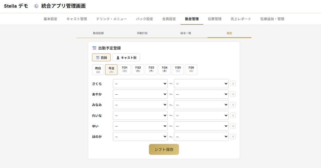Screen dimensions: 321x168
Task: Switch to the 設定 sub-tab
Action: coord(229,33)
